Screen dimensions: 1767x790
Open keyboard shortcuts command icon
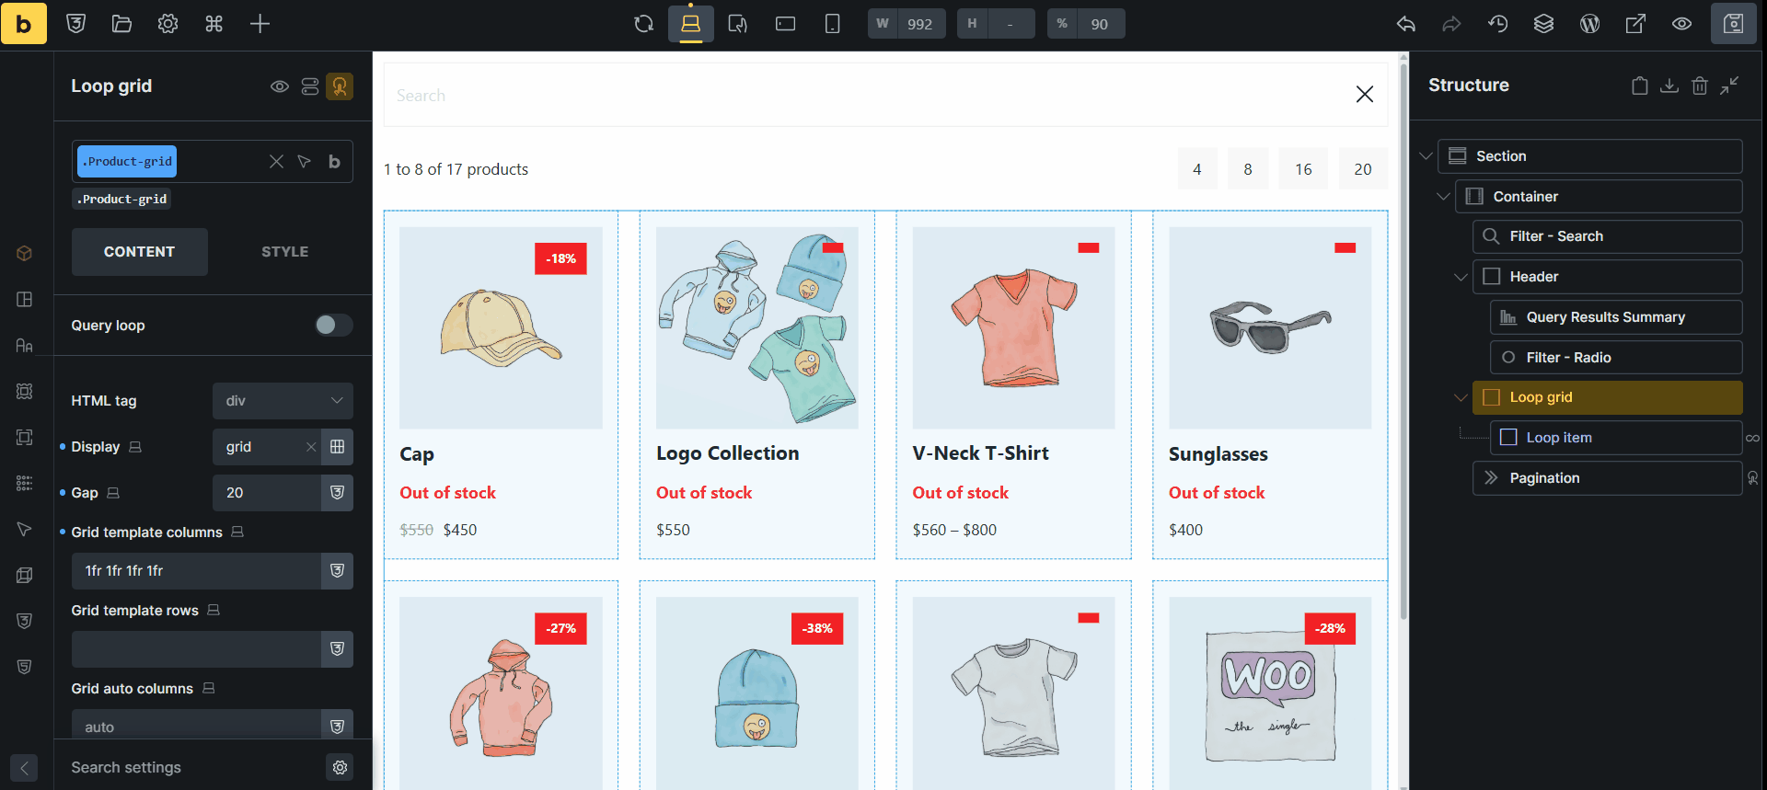214,24
